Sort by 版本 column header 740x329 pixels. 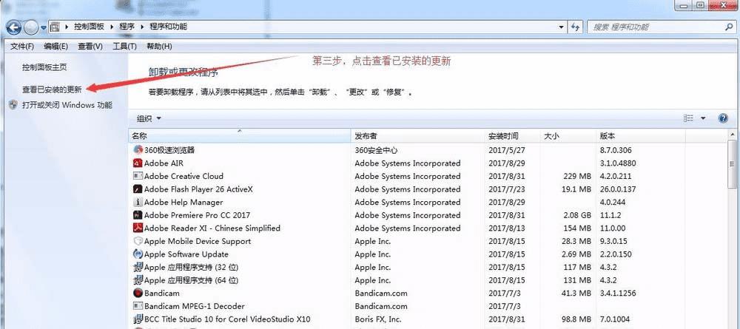(640, 136)
